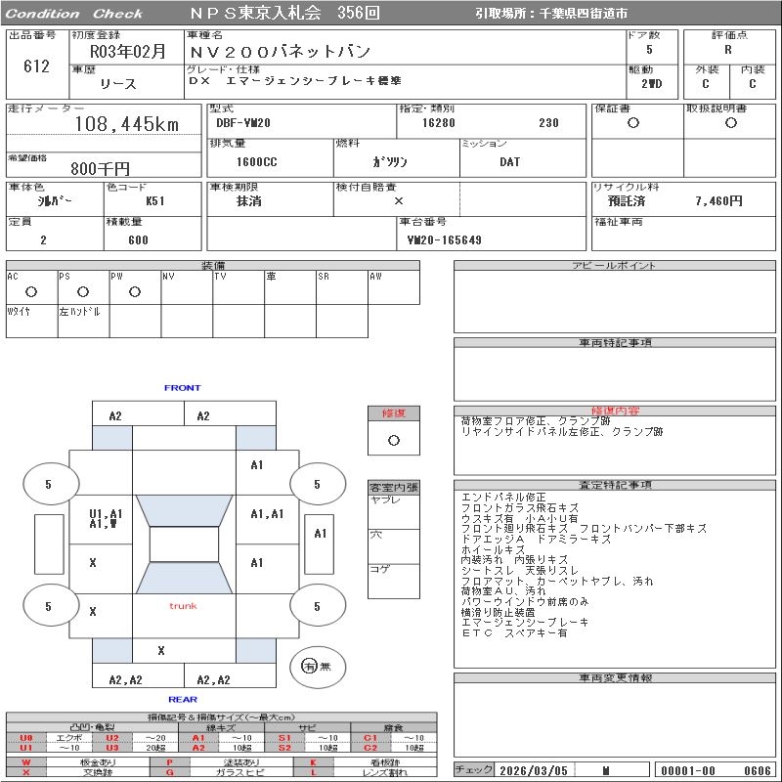Select the U1,A1 A1,W damage marking on the diagram
Image resolution: width=782 pixels, height=782 pixels.
[x=106, y=519]
